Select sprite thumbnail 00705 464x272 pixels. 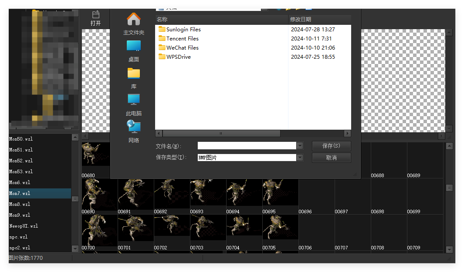280,232
